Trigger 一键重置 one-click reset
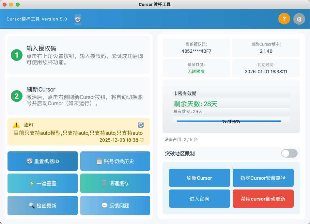310x224 pixels. pos(42,183)
